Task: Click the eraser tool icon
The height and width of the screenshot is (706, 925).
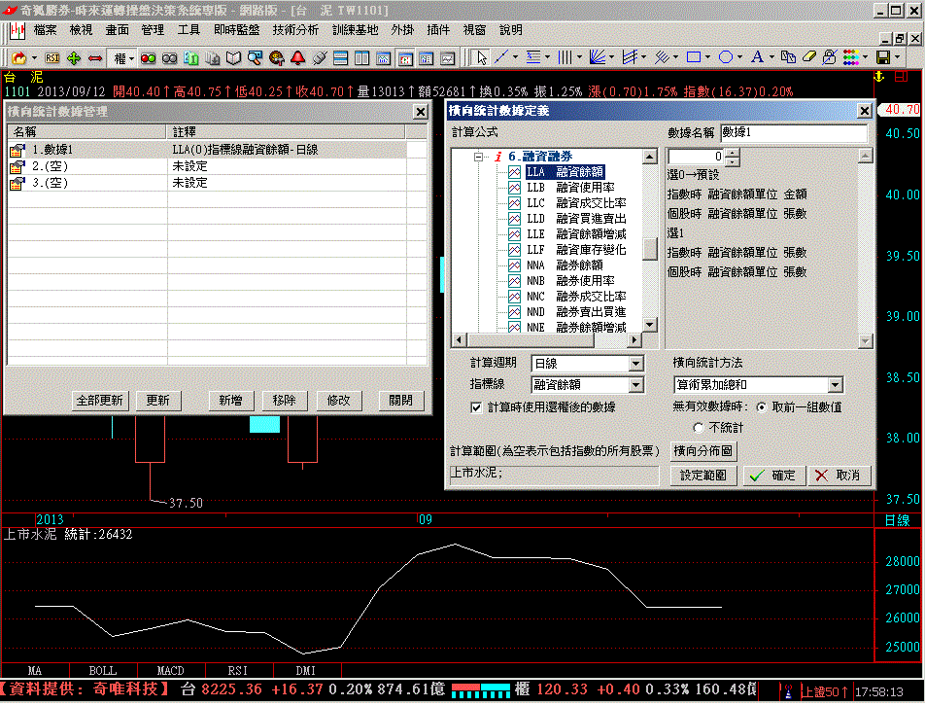Action: tap(811, 57)
